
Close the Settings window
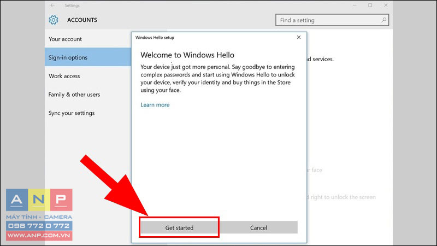tap(386, 5)
